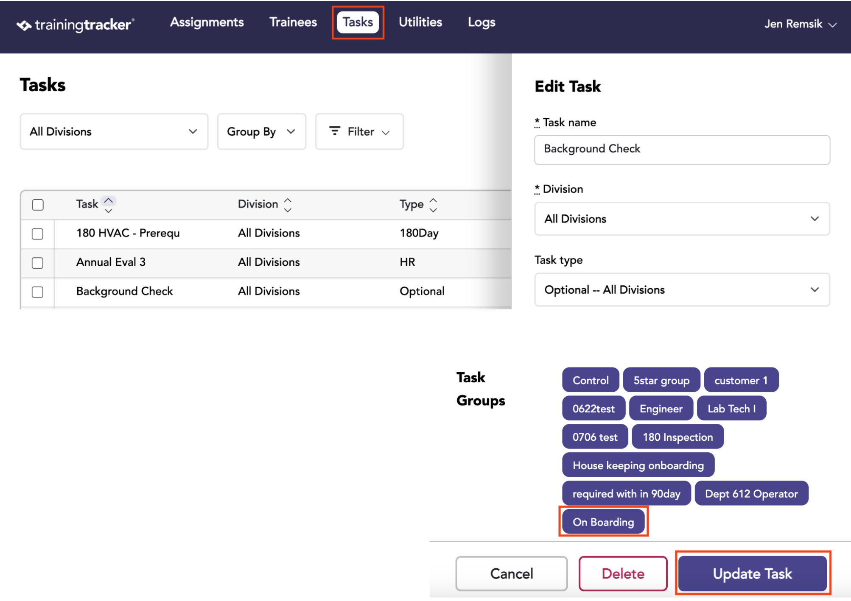Sort by Division column arrows
Screen dimensions: 851x601
click(x=288, y=205)
